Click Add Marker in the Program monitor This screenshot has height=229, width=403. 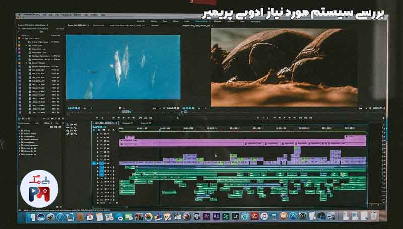[258, 118]
